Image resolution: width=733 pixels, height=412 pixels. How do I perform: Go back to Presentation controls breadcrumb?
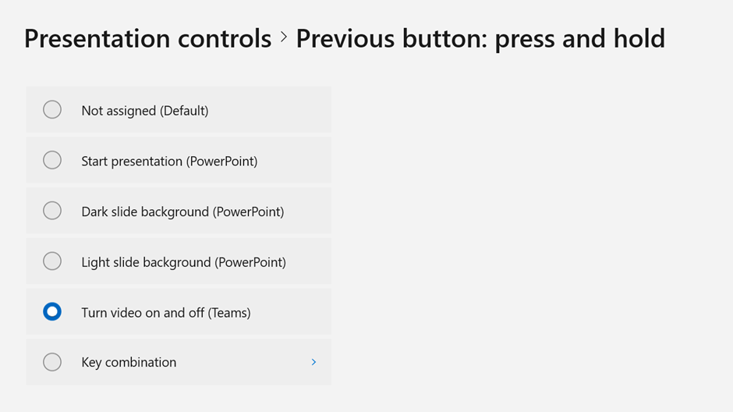point(147,38)
